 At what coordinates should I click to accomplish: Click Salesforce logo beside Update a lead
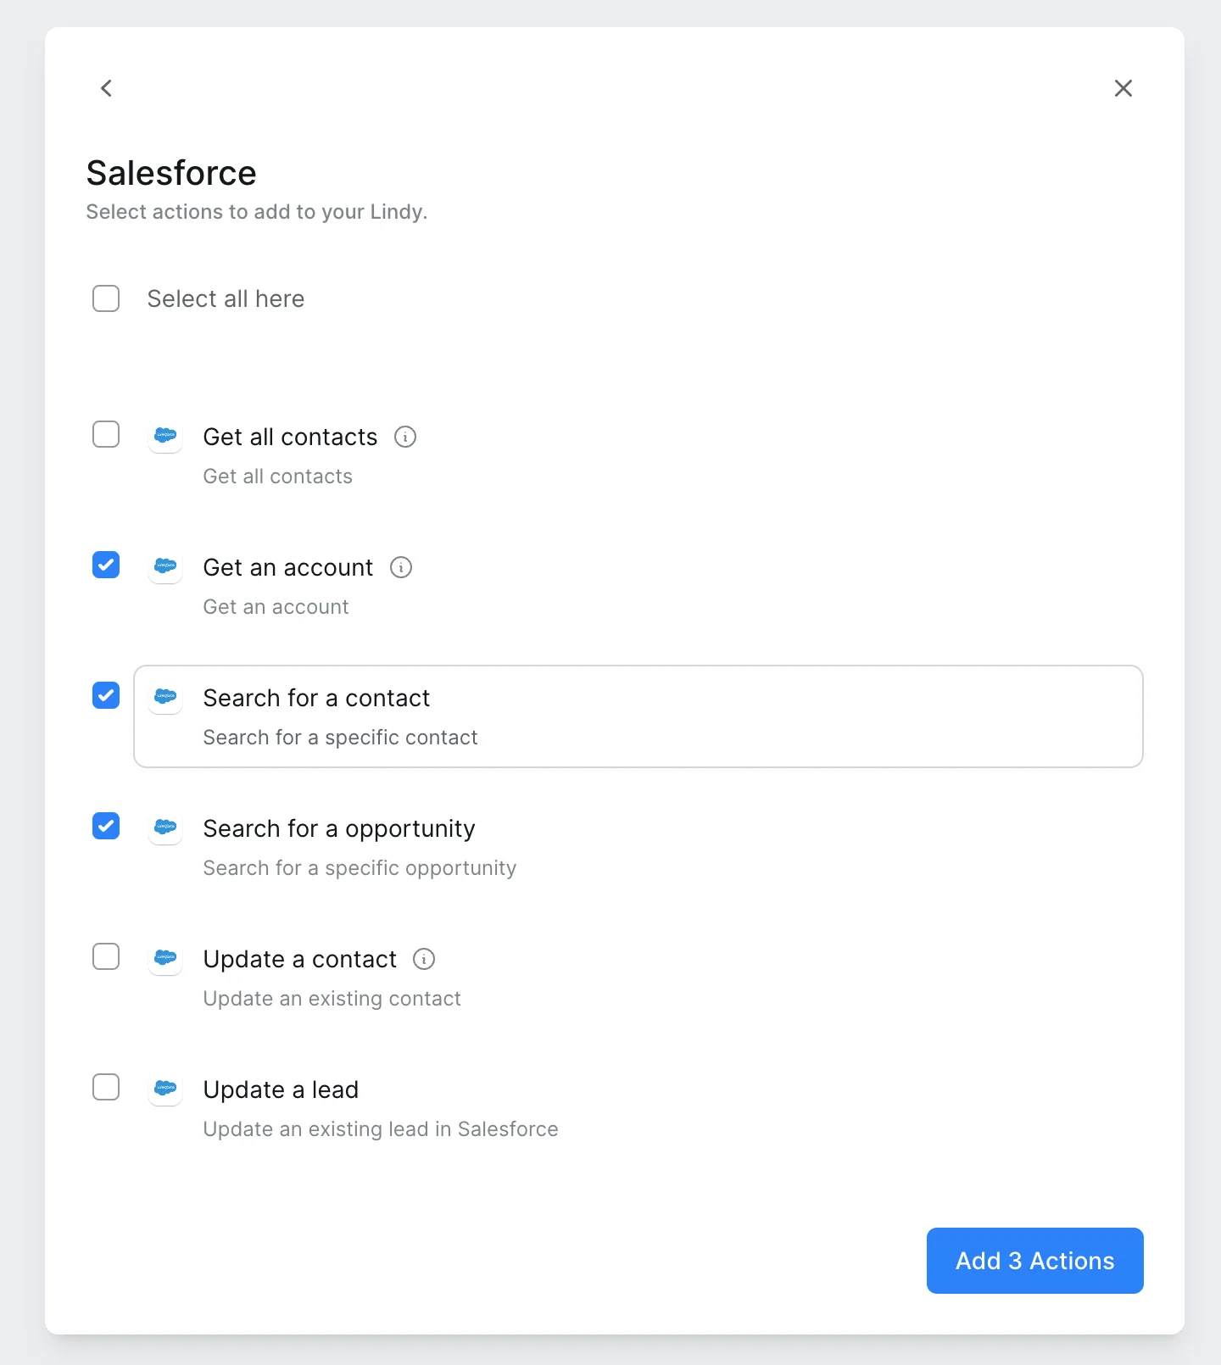(x=165, y=1089)
